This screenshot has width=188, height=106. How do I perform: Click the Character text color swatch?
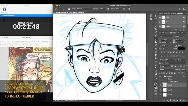point(181,48)
